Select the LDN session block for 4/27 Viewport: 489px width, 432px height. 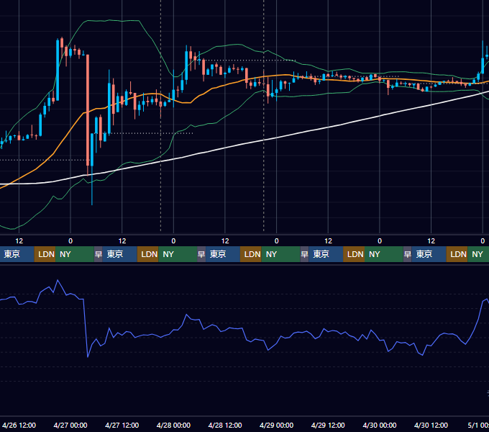point(148,254)
